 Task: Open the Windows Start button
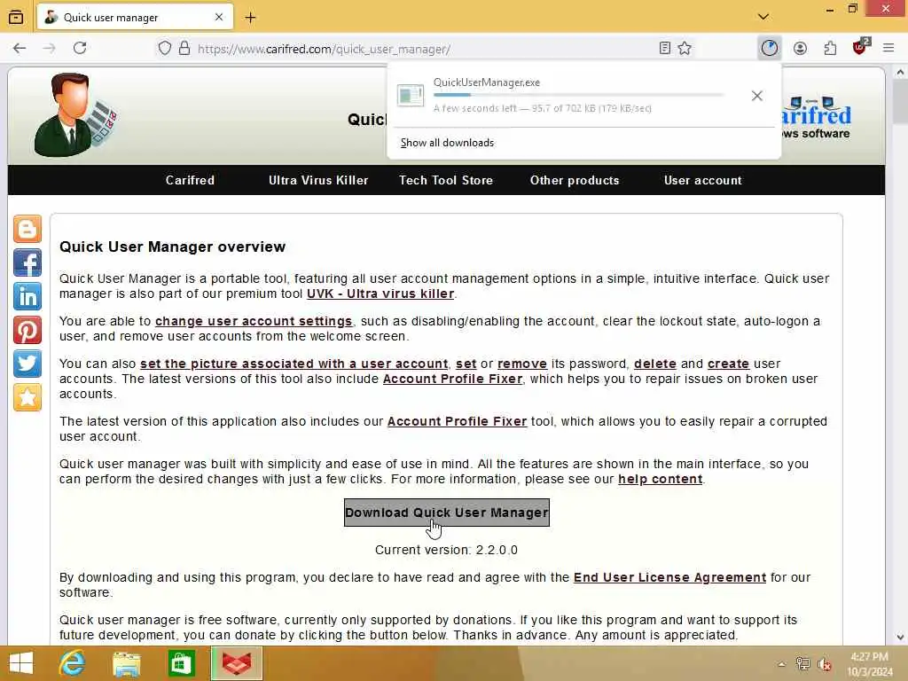21,663
